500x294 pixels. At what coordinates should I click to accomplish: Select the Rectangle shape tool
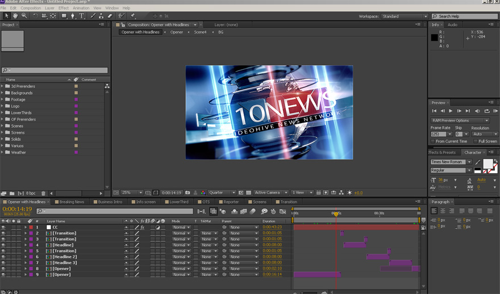(64, 15)
